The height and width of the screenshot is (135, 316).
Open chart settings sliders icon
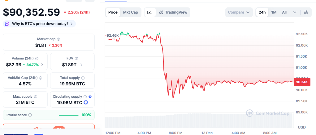pos(306,12)
